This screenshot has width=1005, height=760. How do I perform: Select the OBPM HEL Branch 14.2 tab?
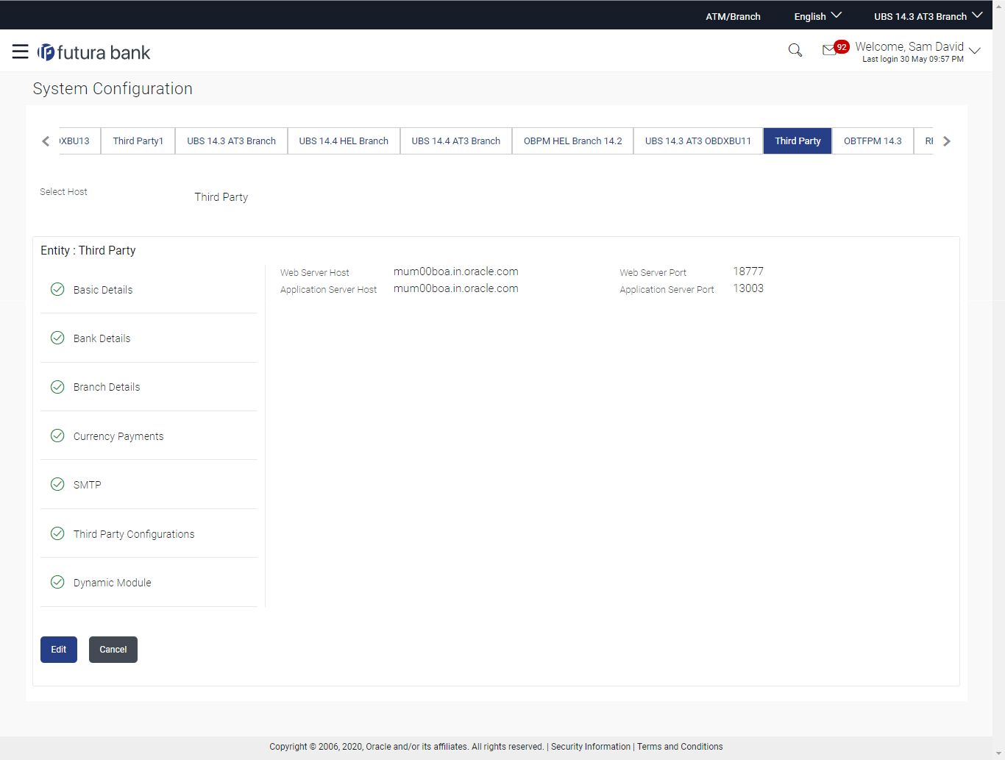tap(572, 141)
